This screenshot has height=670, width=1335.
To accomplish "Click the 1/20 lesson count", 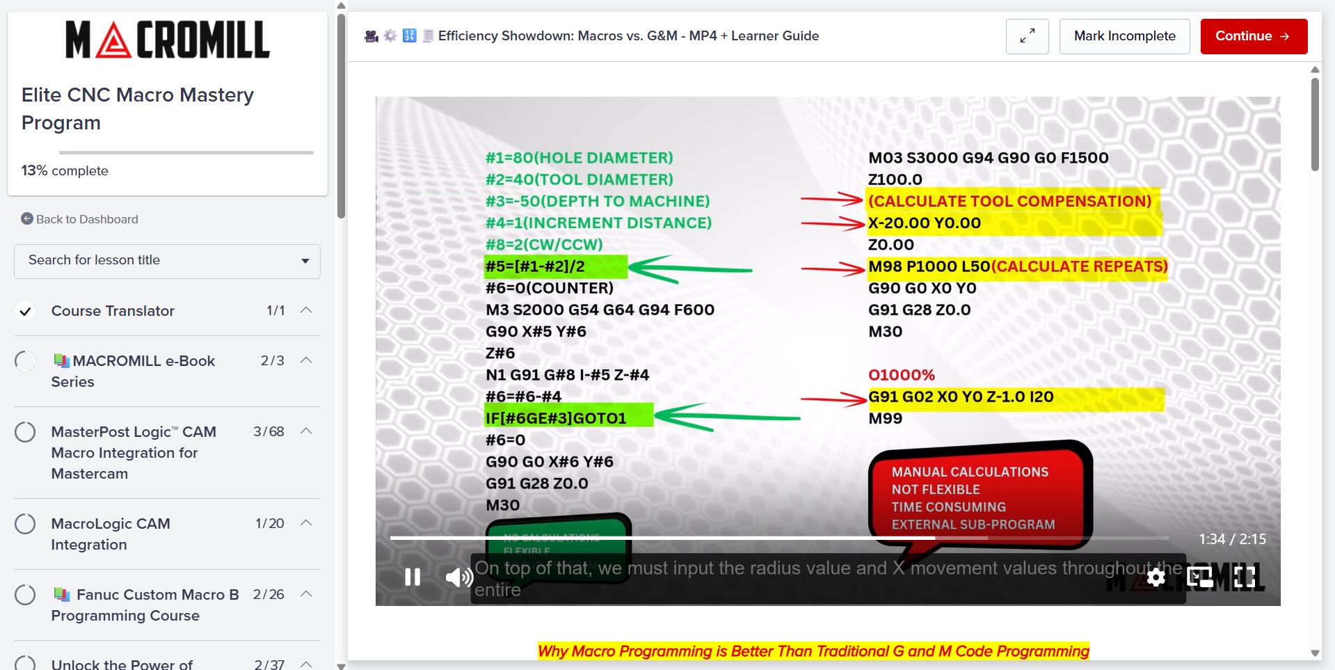I will pyautogui.click(x=269, y=523).
